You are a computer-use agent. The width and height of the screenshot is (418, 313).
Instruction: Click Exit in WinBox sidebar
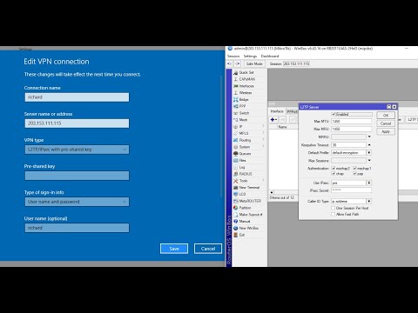(242, 235)
